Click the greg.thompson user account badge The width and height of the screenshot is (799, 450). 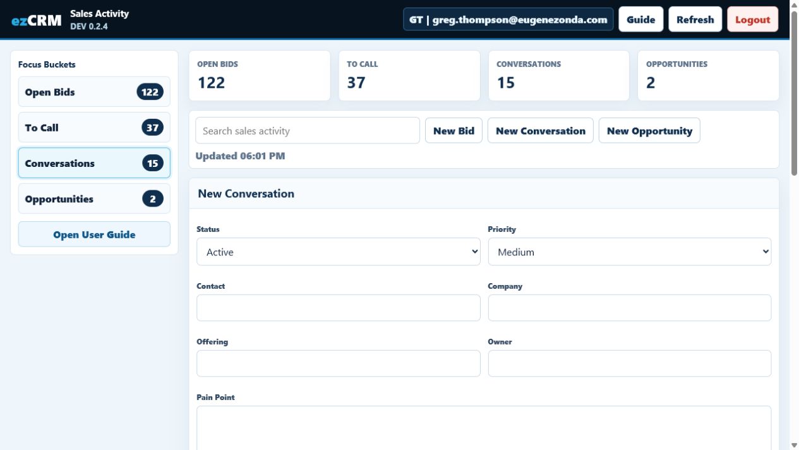[508, 20]
